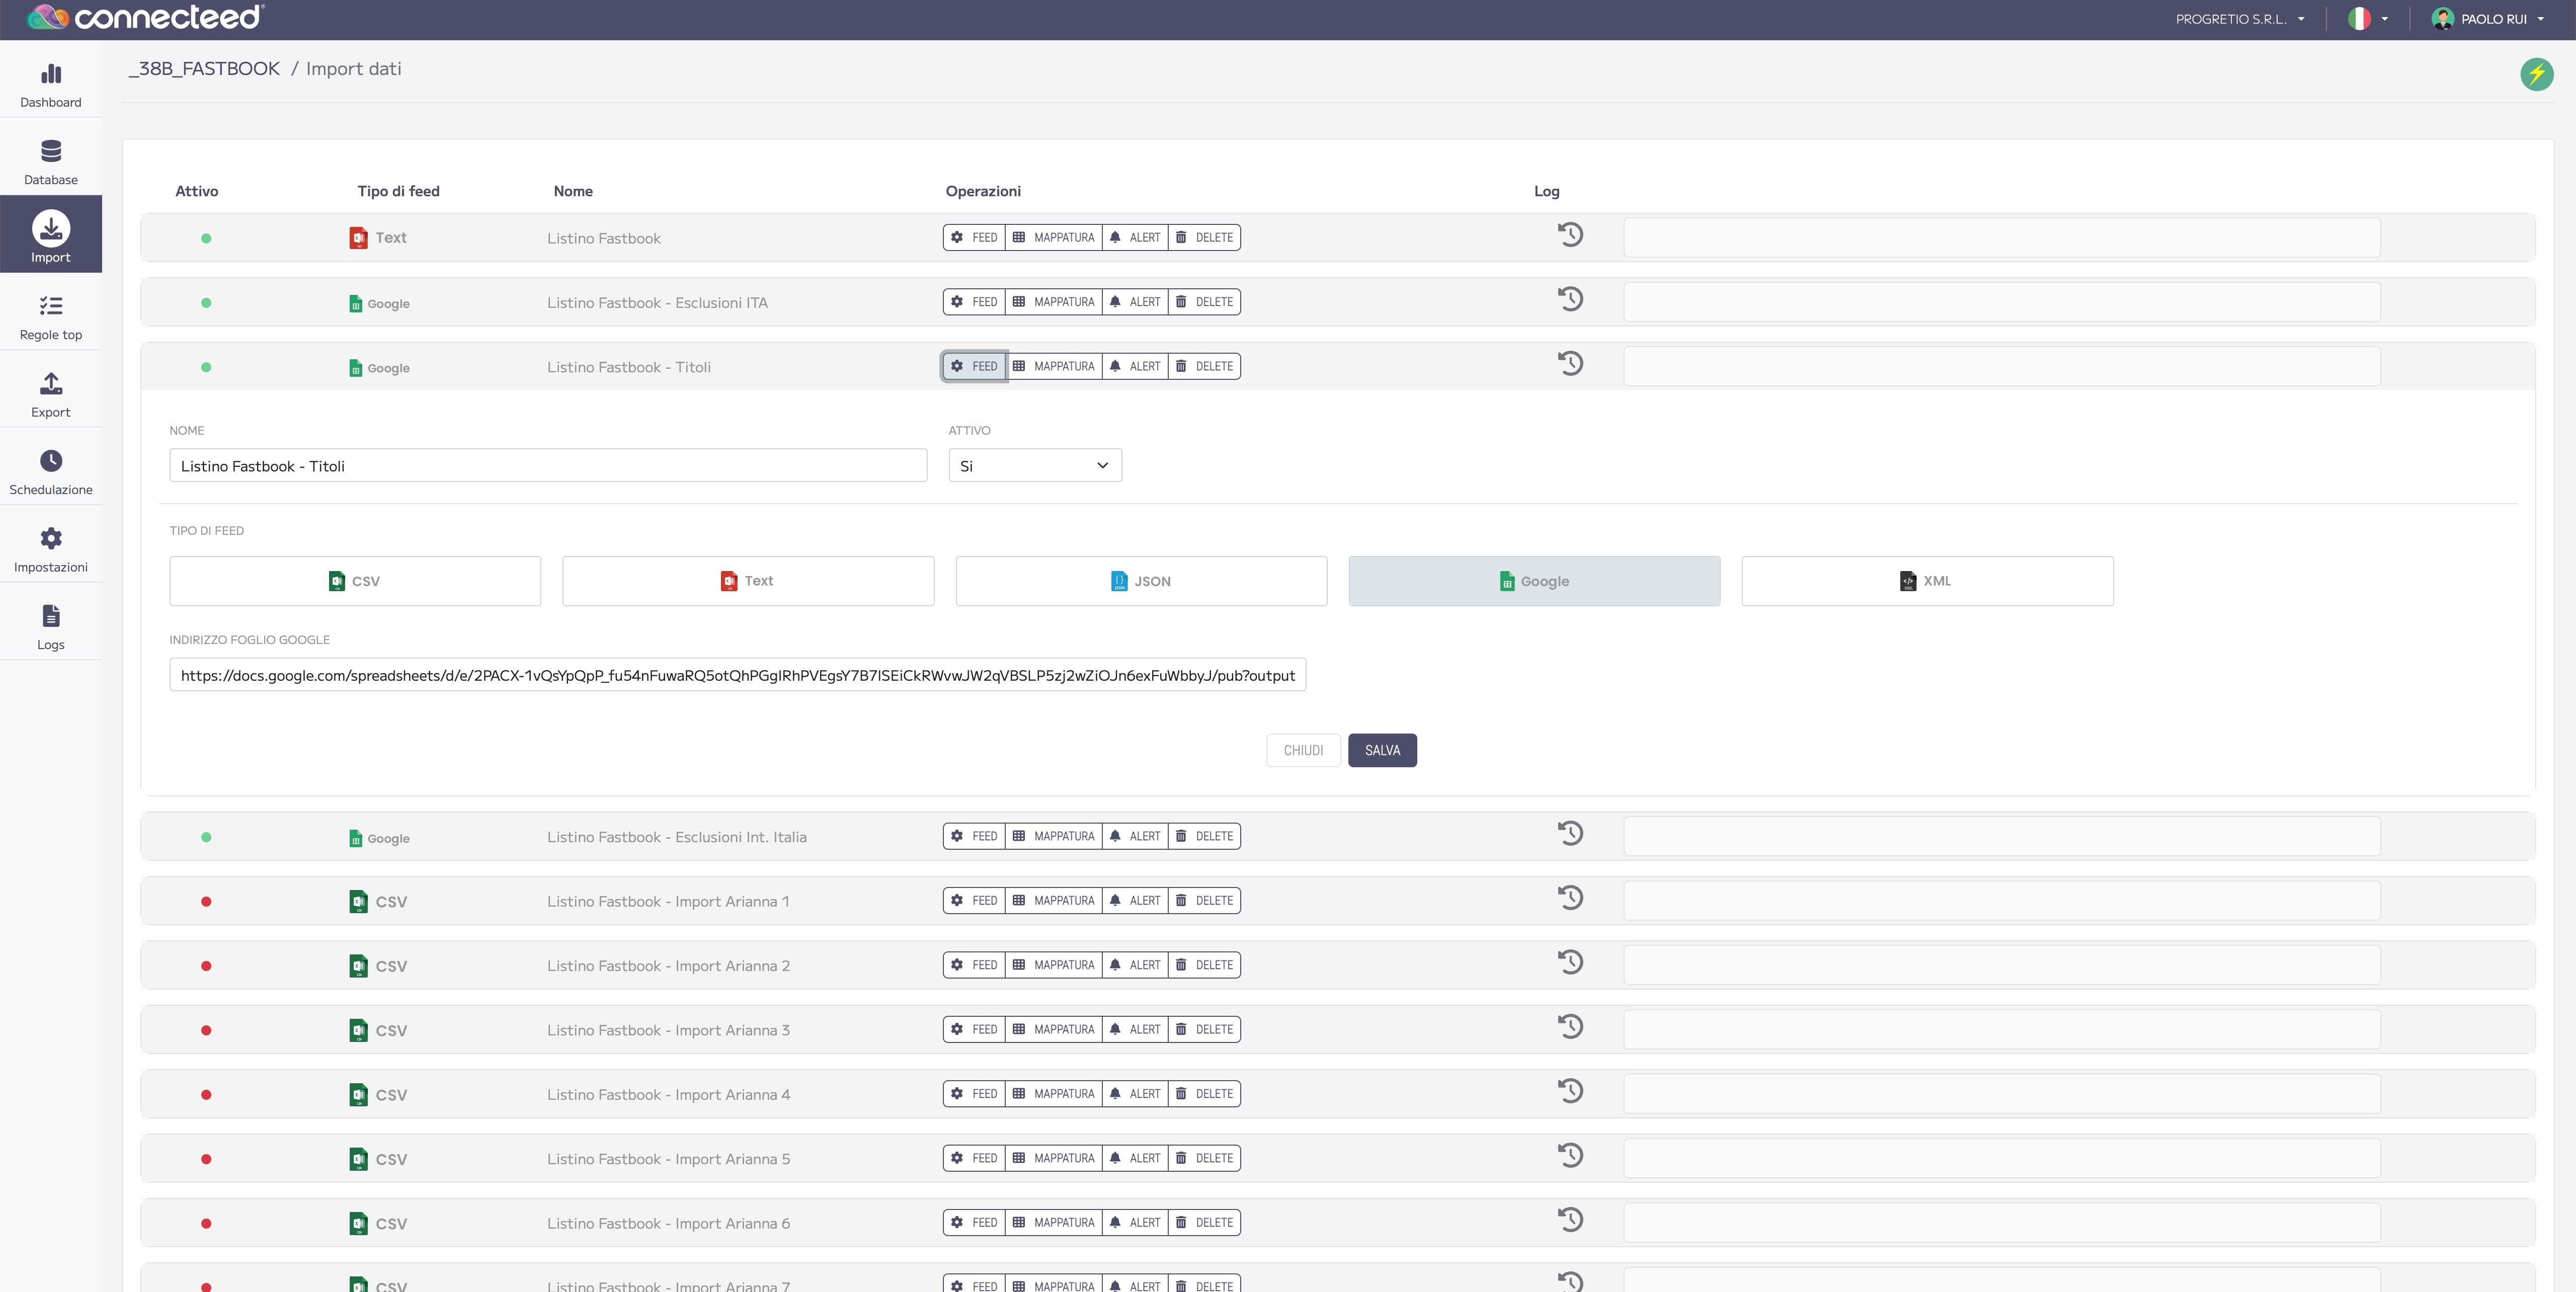2576x1292 pixels.
Task: Expand the Attivo Si dropdown
Action: pyautogui.click(x=1034, y=466)
